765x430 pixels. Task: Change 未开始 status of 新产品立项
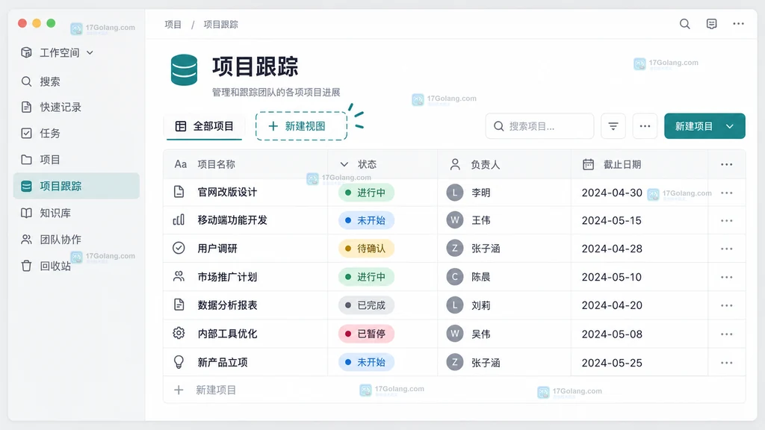coord(366,362)
